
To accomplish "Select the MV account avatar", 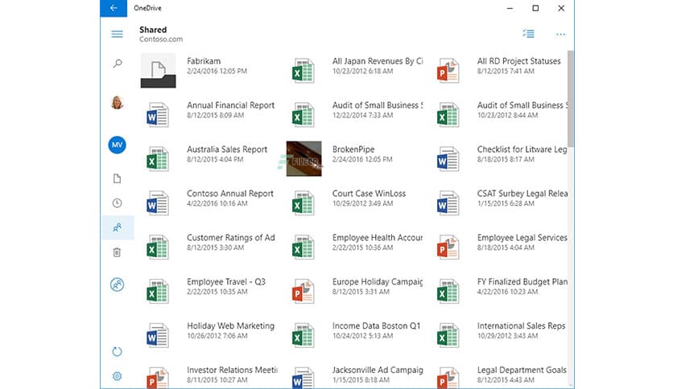I will pos(118,145).
